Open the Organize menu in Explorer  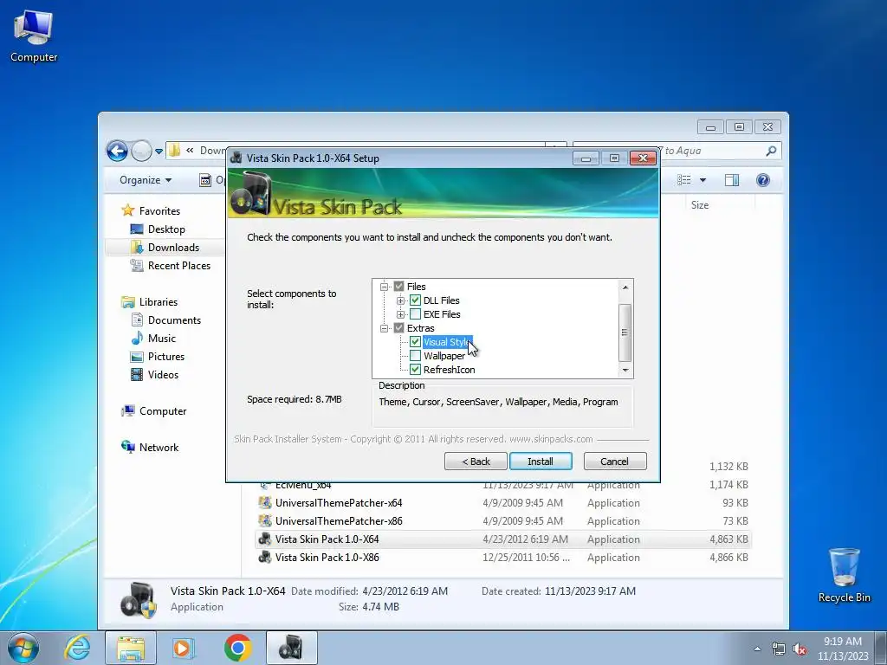click(x=146, y=180)
